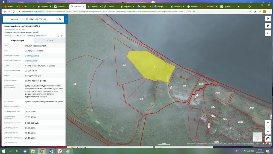Bookmark this page star icon
The width and height of the screenshot is (273, 154).
[250, 11]
